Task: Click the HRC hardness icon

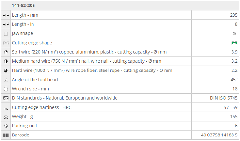Action: click(x=6, y=108)
